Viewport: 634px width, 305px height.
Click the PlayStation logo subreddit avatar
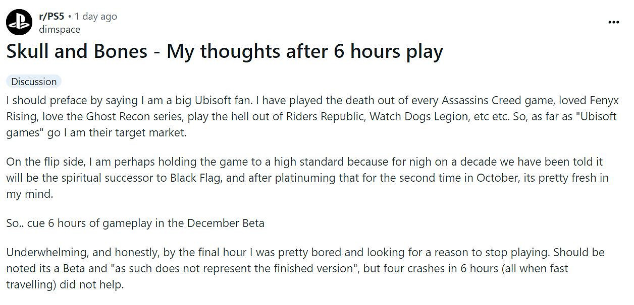click(x=19, y=23)
